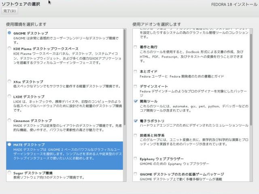Screen dimensions: 259x194
Task: Click the Fedora ユーザーと Fedora 開発者 description
Action: coord(182,76)
